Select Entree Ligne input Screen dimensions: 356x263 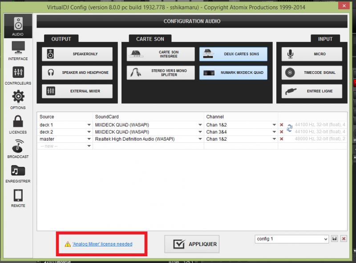pos(312,91)
